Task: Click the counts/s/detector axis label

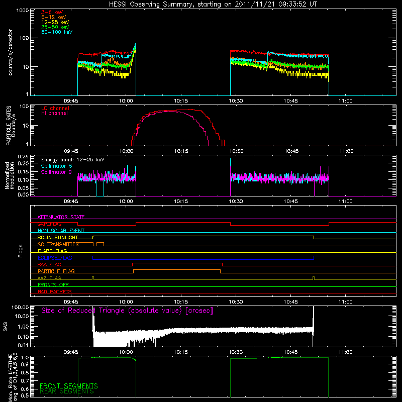Action: 11,52
